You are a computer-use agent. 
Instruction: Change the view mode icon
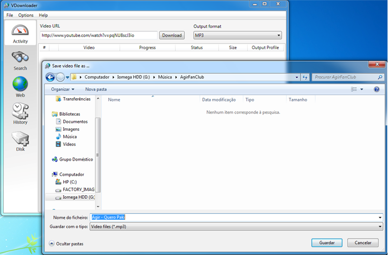[x=354, y=89]
